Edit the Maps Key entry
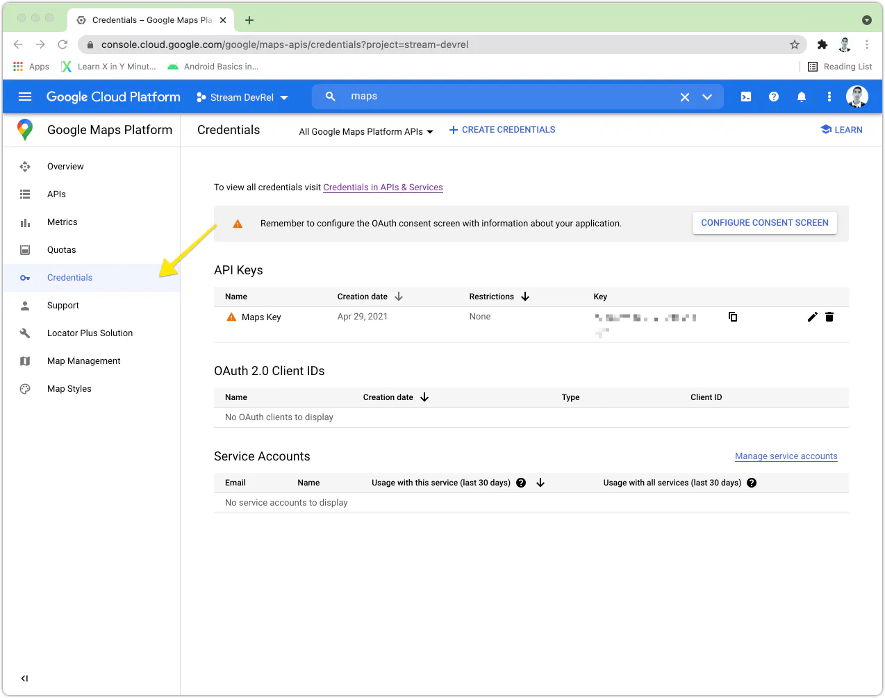 pos(812,317)
